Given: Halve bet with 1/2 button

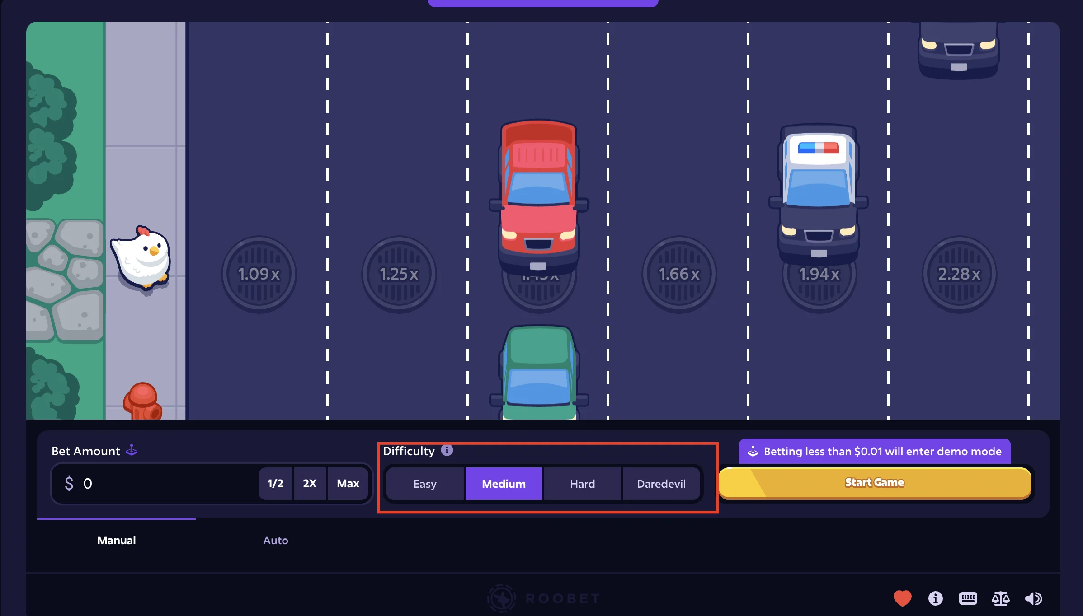Looking at the screenshot, I should coord(275,483).
